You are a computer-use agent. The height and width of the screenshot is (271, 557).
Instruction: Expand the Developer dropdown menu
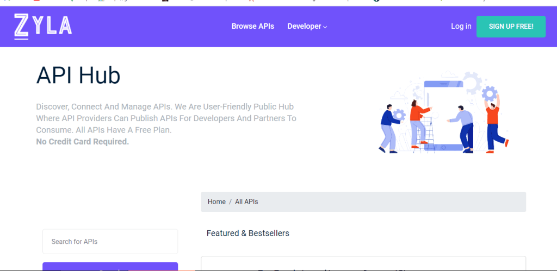(x=307, y=26)
